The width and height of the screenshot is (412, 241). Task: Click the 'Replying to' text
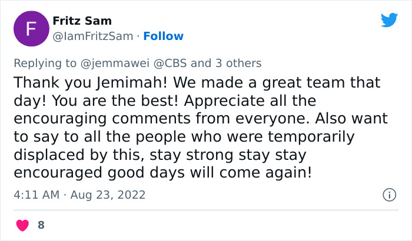[x=46, y=63]
